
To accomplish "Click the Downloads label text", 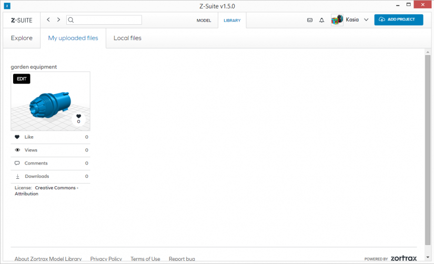I will coord(37,176).
